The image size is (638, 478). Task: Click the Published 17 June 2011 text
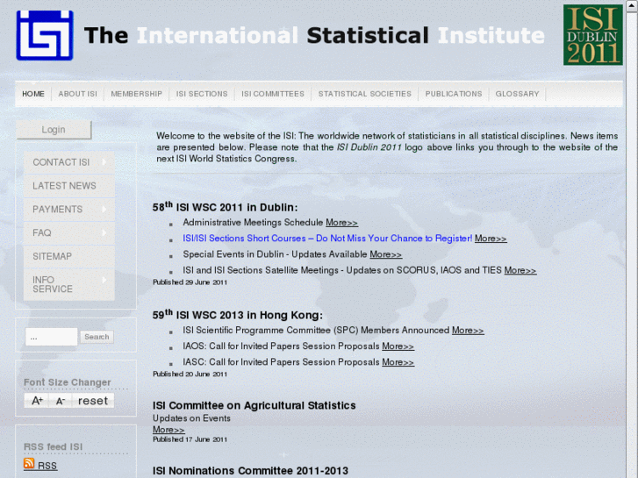coord(190,439)
